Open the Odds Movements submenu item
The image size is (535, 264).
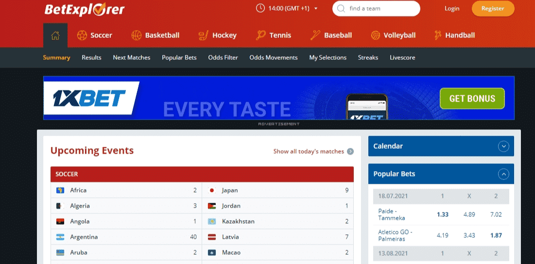click(x=274, y=58)
